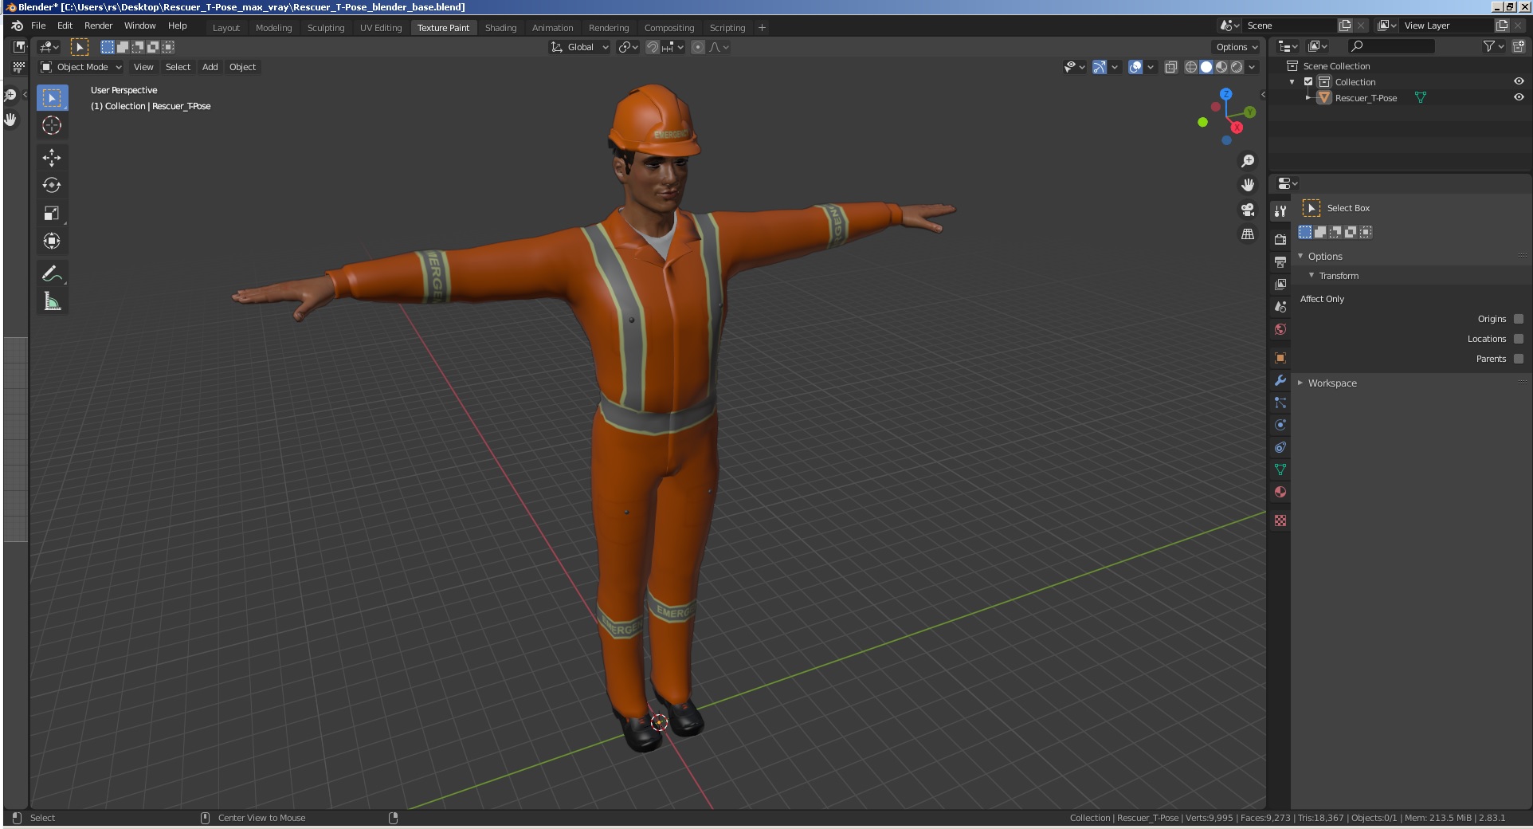This screenshot has height=829, width=1533.
Task: Activate the Transform tool
Action: (x=52, y=241)
